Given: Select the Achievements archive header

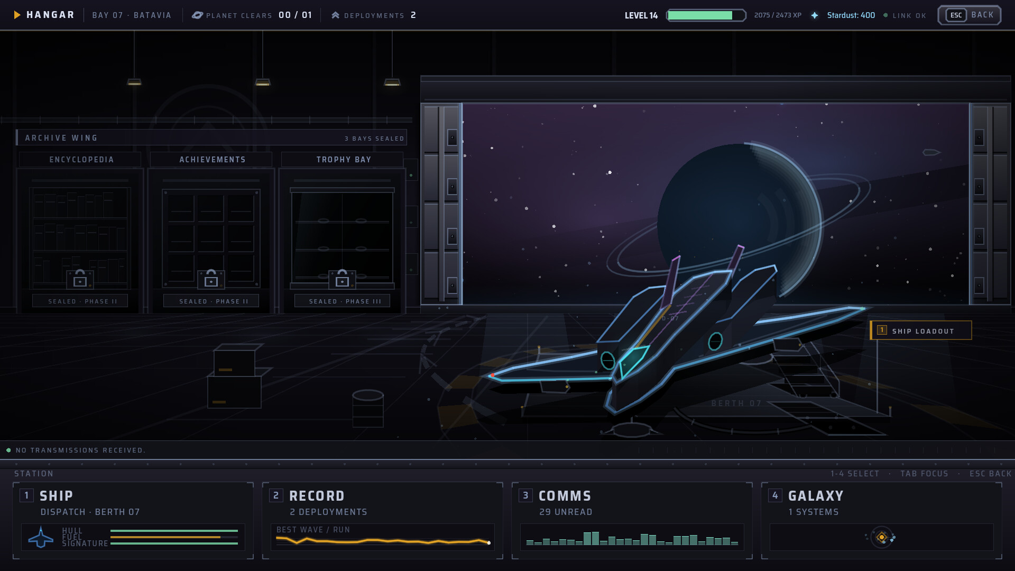Looking at the screenshot, I should [x=211, y=160].
